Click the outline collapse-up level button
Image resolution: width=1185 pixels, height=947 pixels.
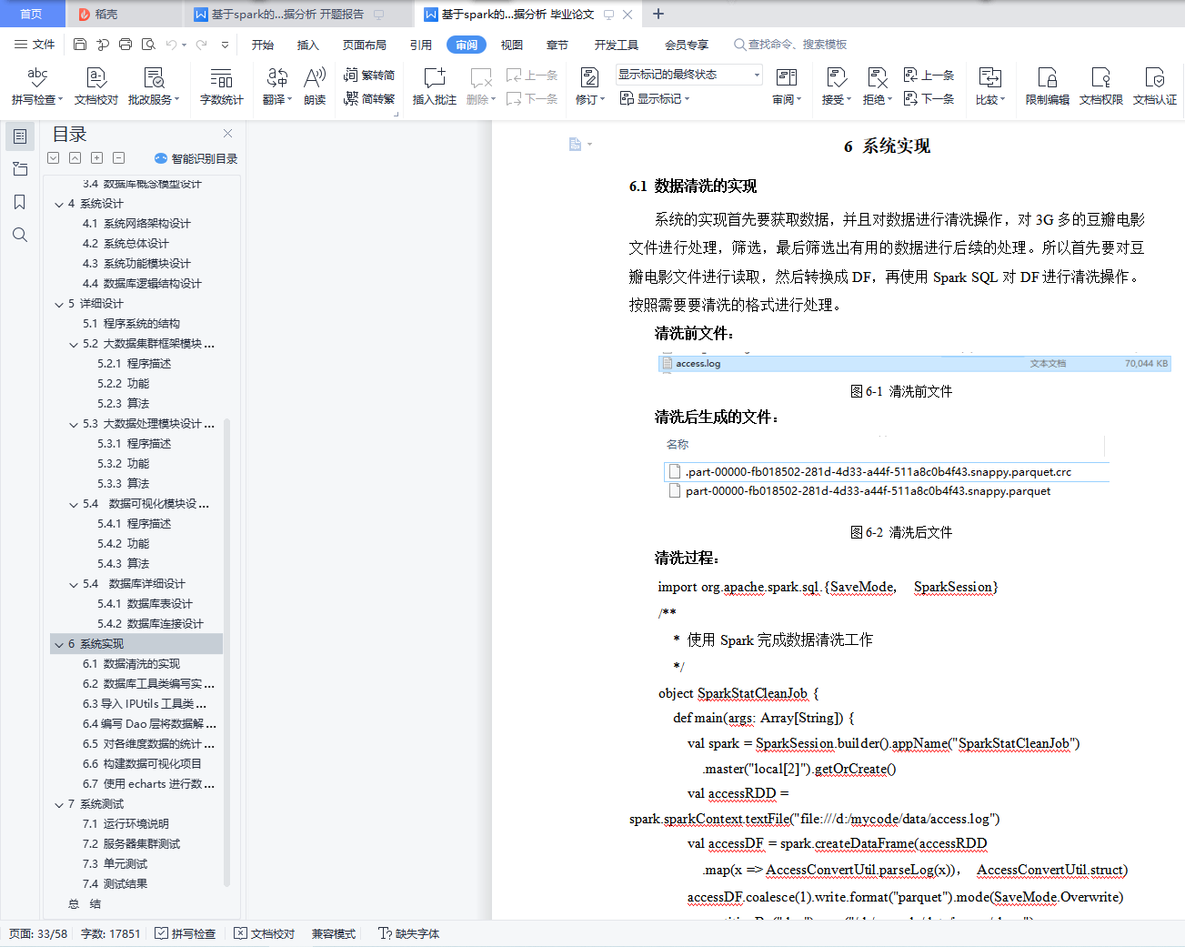click(x=75, y=157)
